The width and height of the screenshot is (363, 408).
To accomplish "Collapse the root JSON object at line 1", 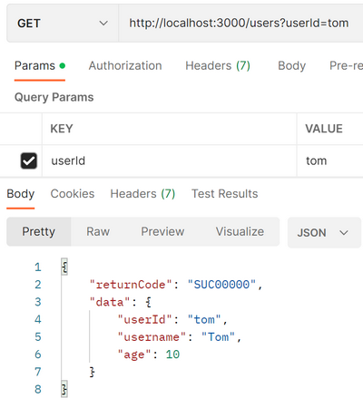I will (x=64, y=267).
